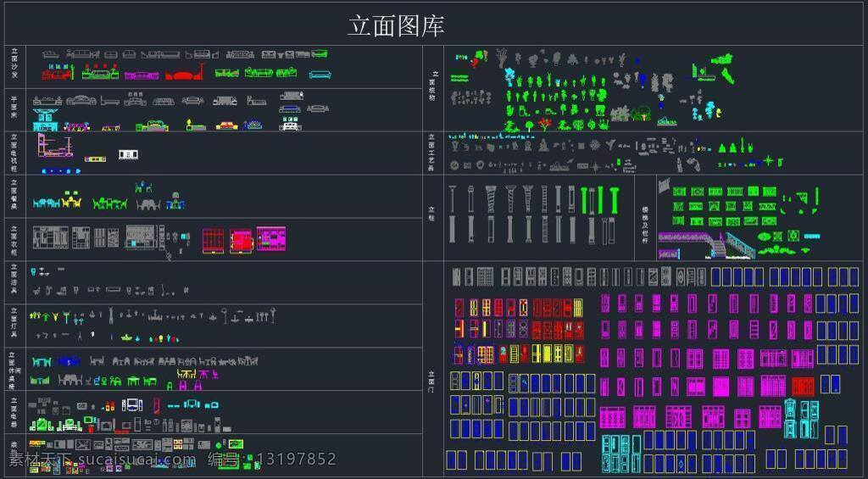The height and width of the screenshot is (479, 868).
Task: Pick the magenta staircase block
Action: point(693,244)
